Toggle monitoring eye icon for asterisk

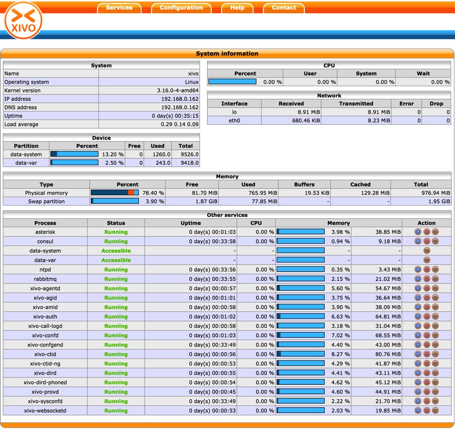(435, 231)
